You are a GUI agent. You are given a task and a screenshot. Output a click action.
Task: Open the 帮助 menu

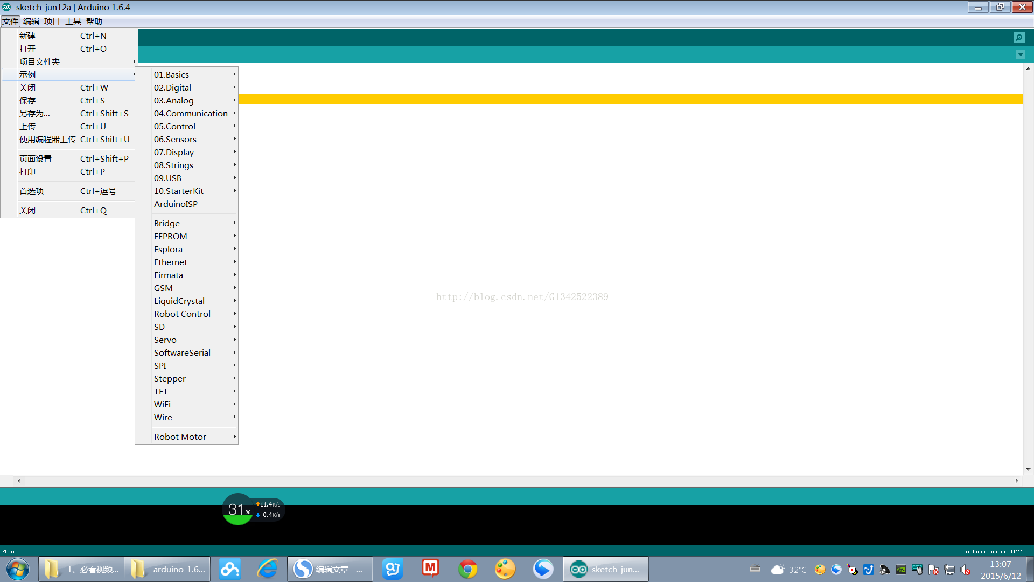(x=94, y=21)
